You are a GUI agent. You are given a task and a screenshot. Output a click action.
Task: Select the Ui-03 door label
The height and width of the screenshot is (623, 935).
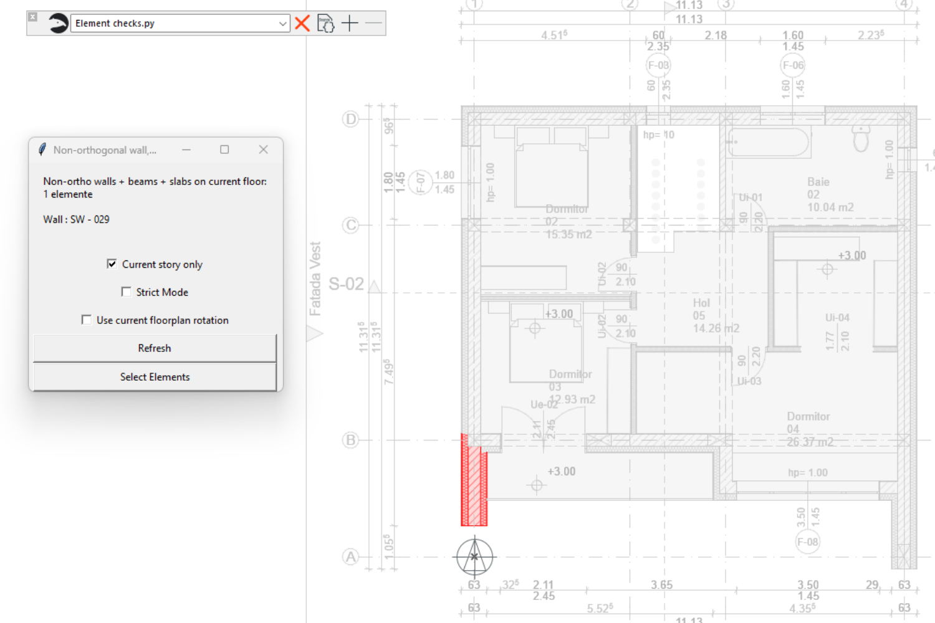tap(749, 381)
